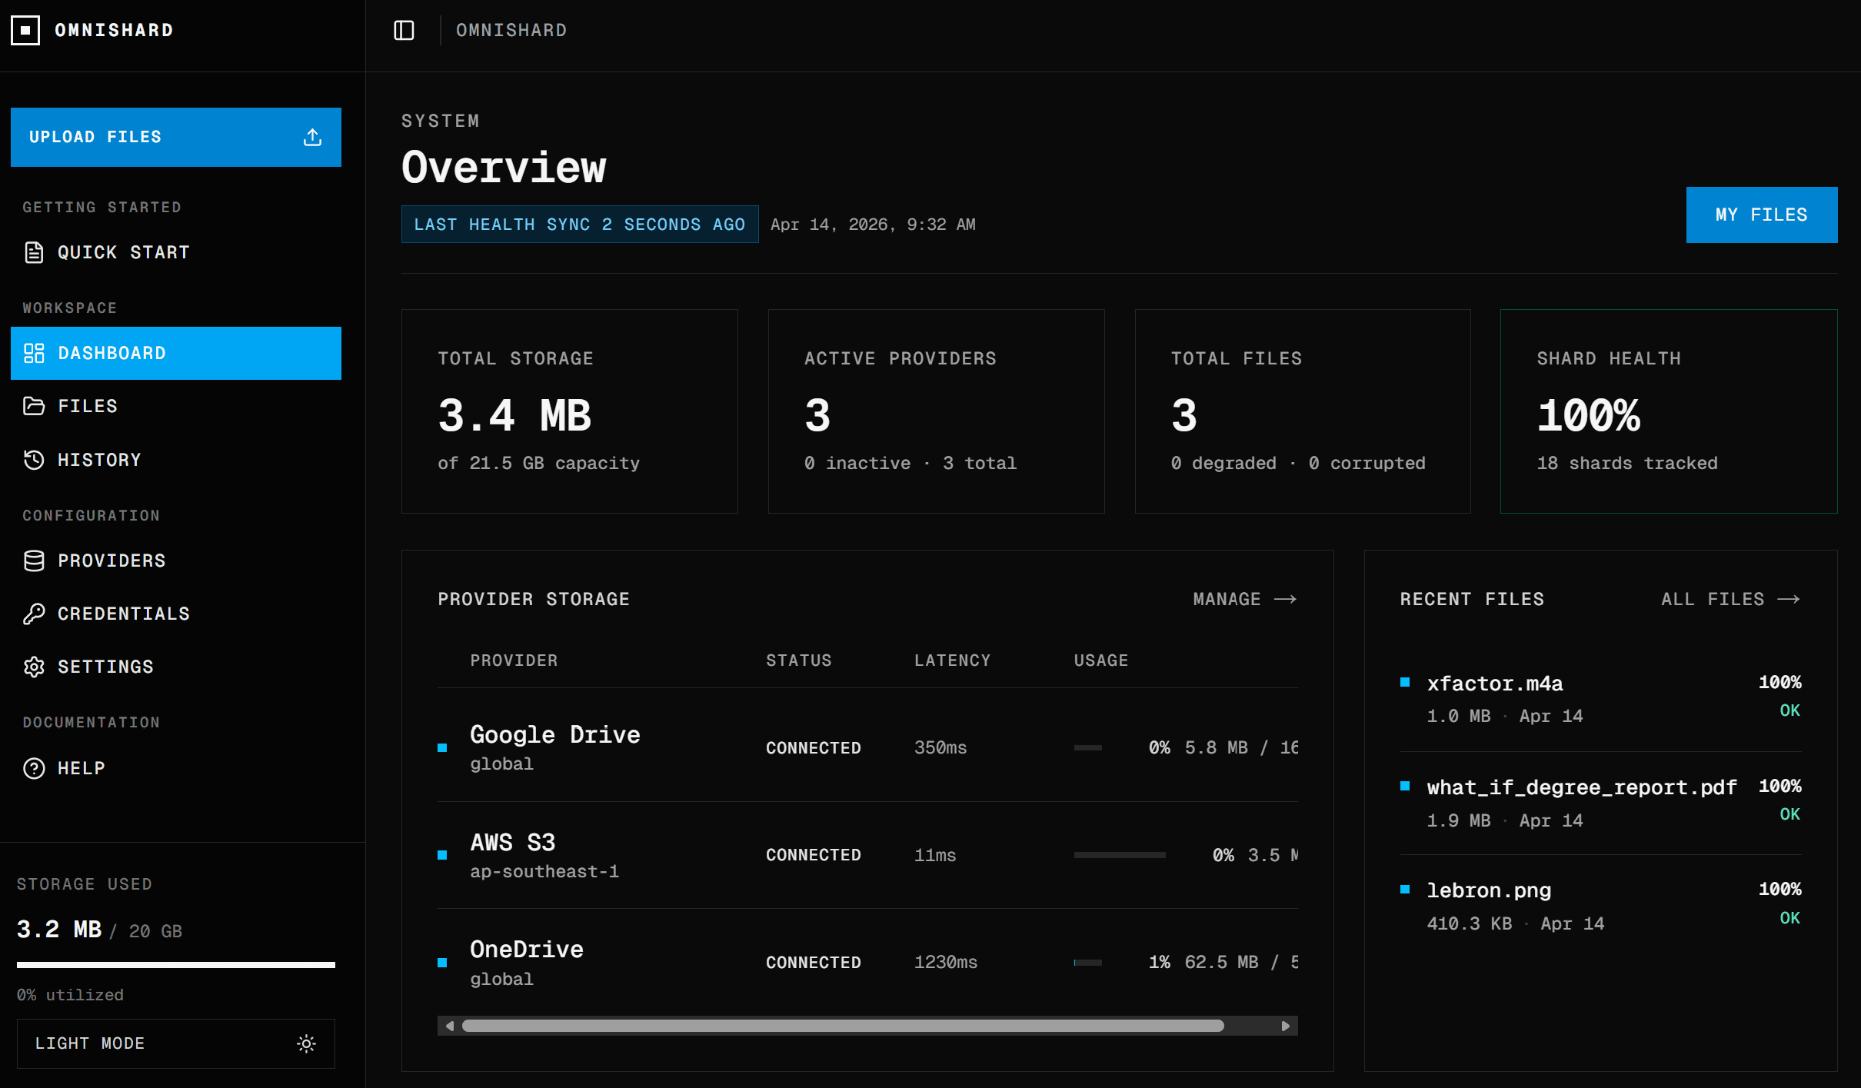Click scrollbar left arrow in Provider Storage
Screen dimensions: 1861x1088
tap(450, 1026)
